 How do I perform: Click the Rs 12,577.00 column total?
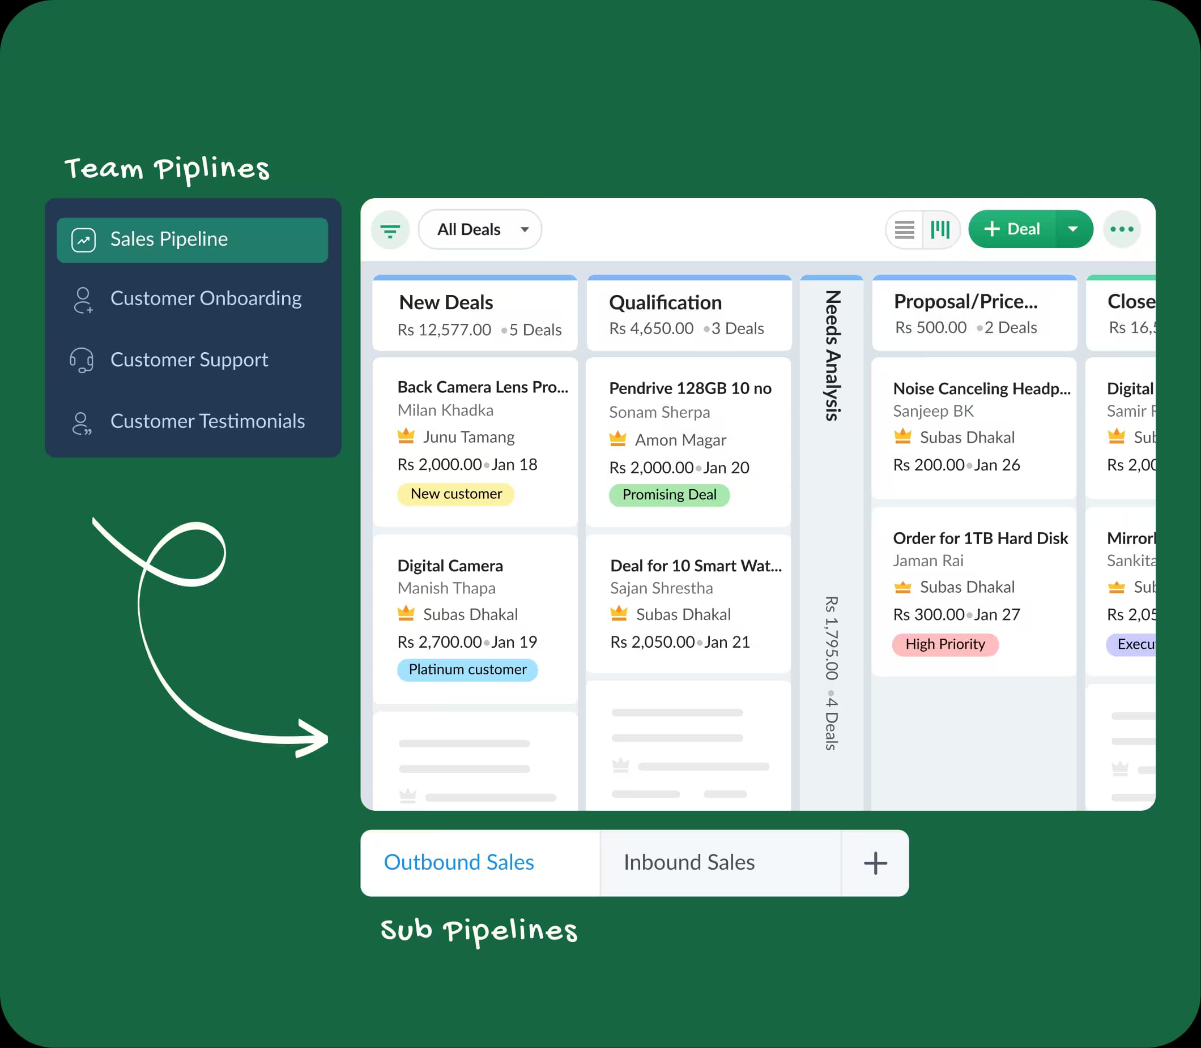pos(444,330)
